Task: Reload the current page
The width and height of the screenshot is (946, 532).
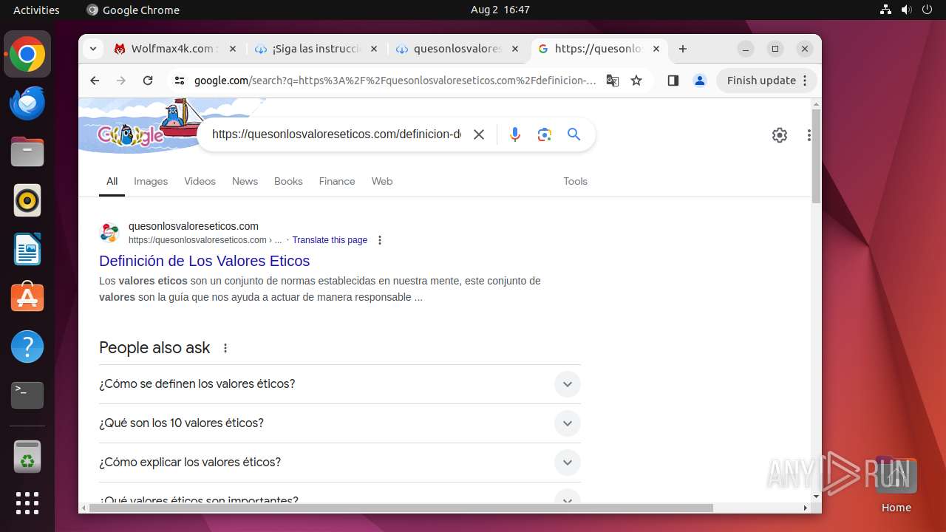Action: click(148, 81)
